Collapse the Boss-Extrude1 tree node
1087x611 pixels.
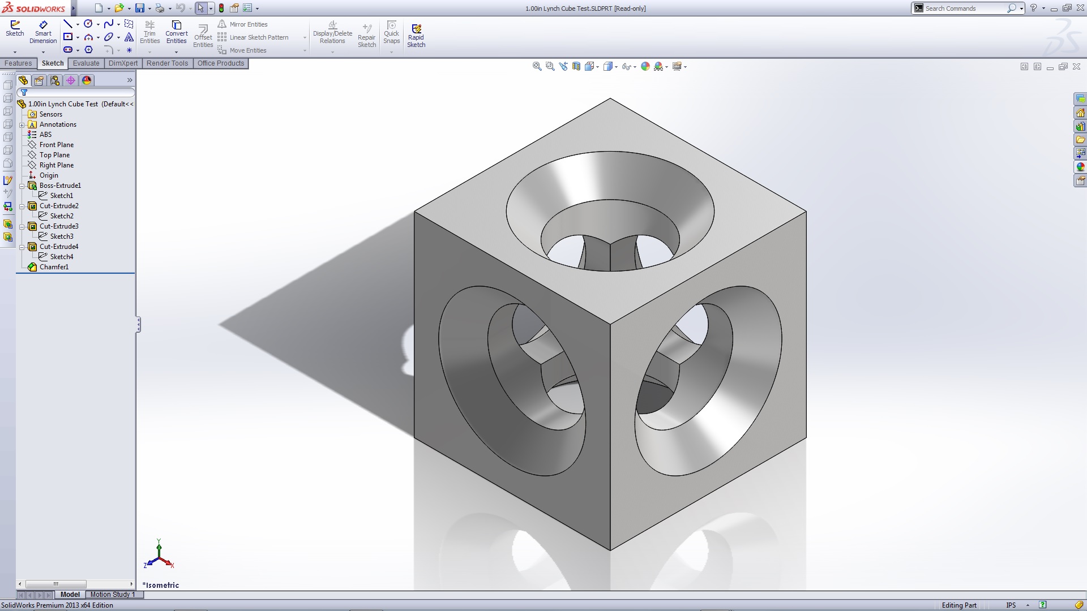coord(22,186)
